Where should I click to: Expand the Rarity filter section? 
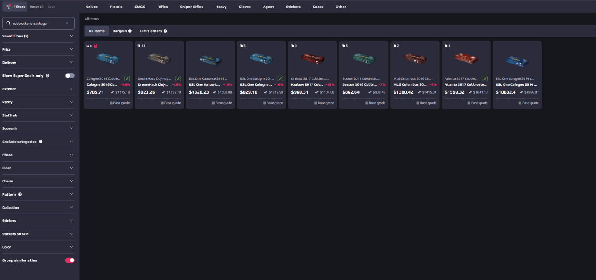38,102
